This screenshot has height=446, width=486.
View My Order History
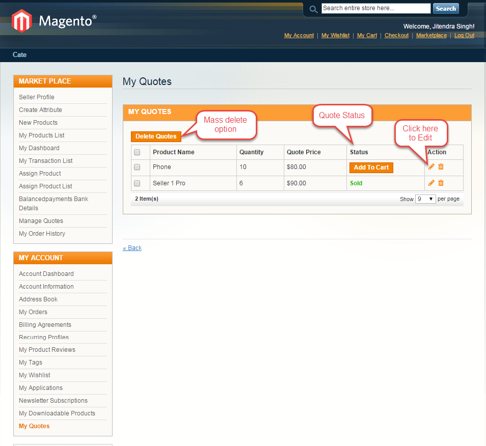(x=42, y=233)
